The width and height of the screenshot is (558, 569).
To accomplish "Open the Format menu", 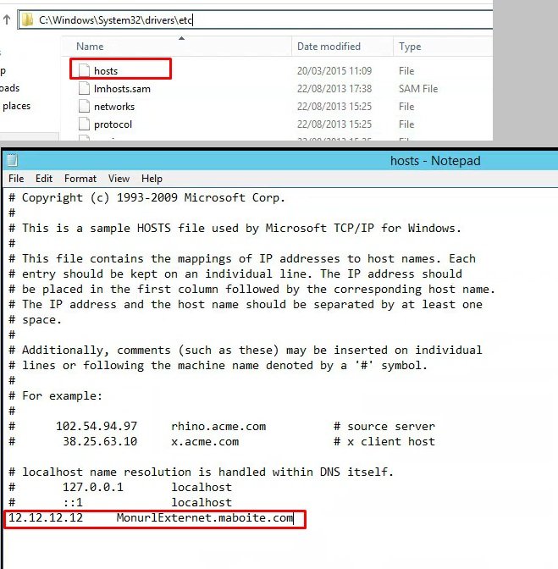I will [x=80, y=179].
